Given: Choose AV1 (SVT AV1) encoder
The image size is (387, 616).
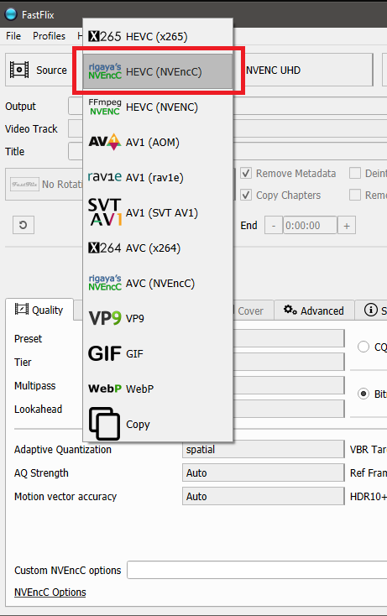Looking at the screenshot, I should click(158, 212).
